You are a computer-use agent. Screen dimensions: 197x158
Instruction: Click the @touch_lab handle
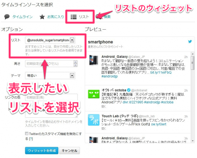tap(147, 116)
